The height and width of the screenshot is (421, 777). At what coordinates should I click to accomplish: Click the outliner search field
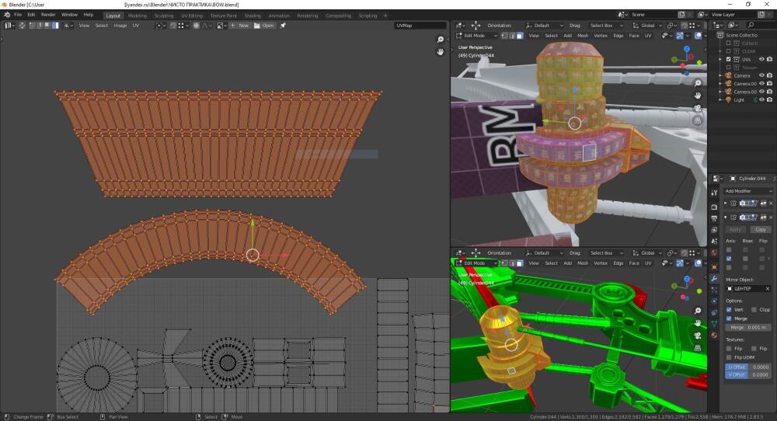click(x=760, y=25)
